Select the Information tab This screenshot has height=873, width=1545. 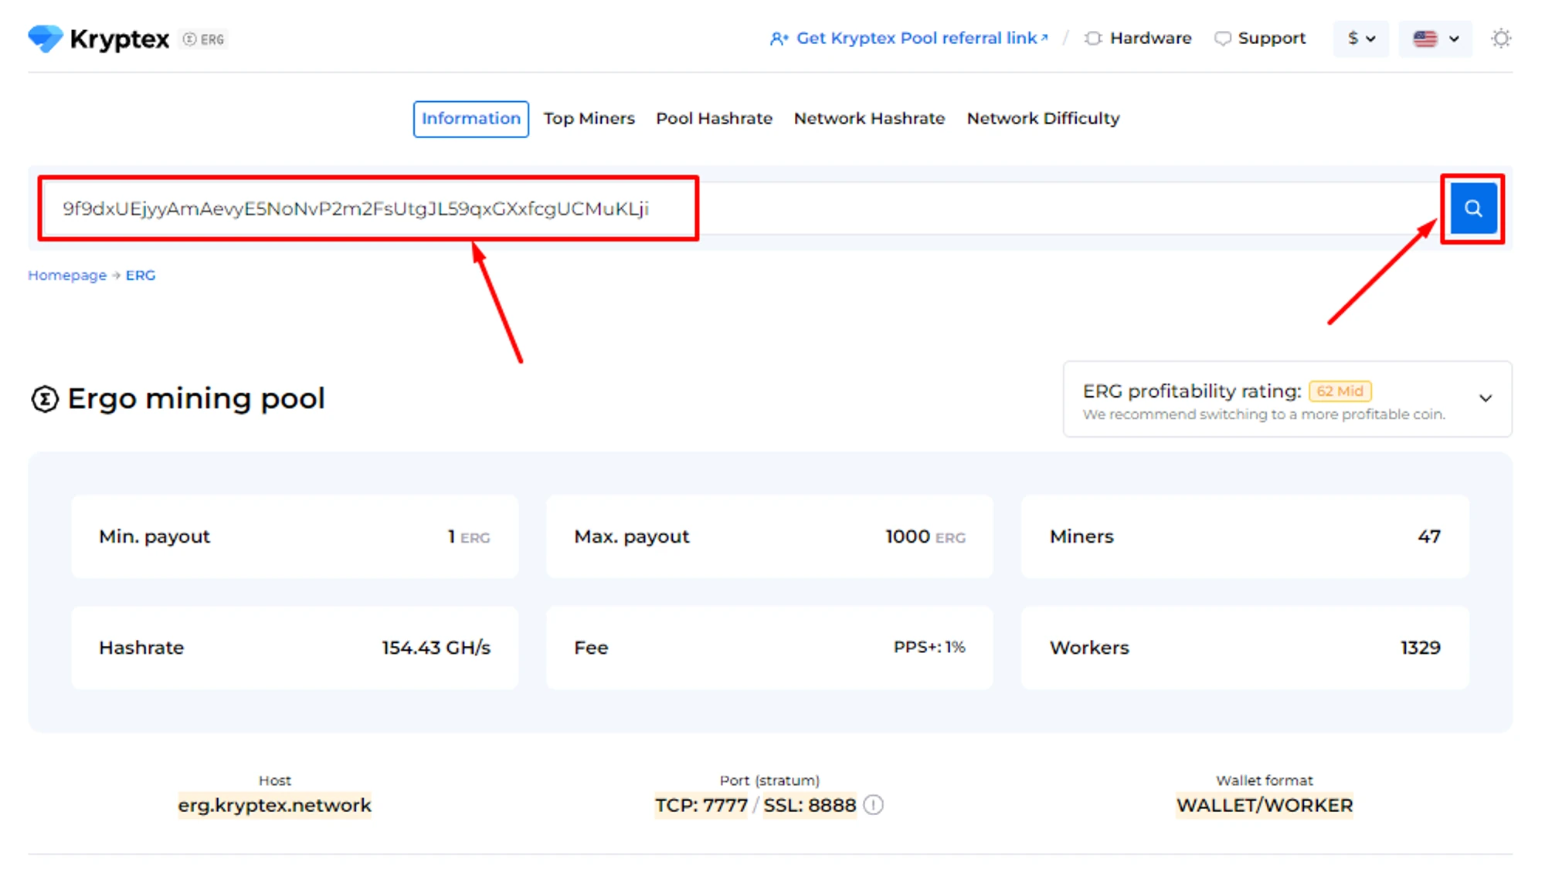point(470,119)
